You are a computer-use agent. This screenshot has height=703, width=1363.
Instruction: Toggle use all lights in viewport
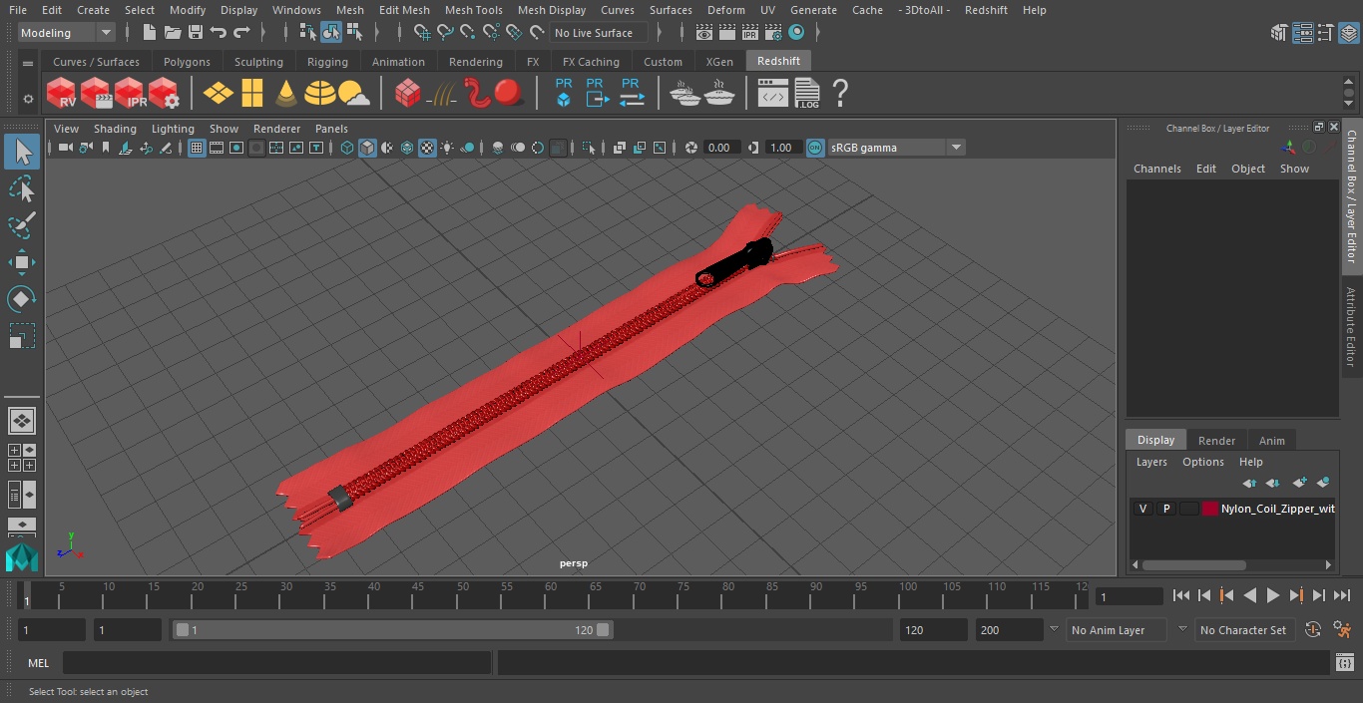447,148
